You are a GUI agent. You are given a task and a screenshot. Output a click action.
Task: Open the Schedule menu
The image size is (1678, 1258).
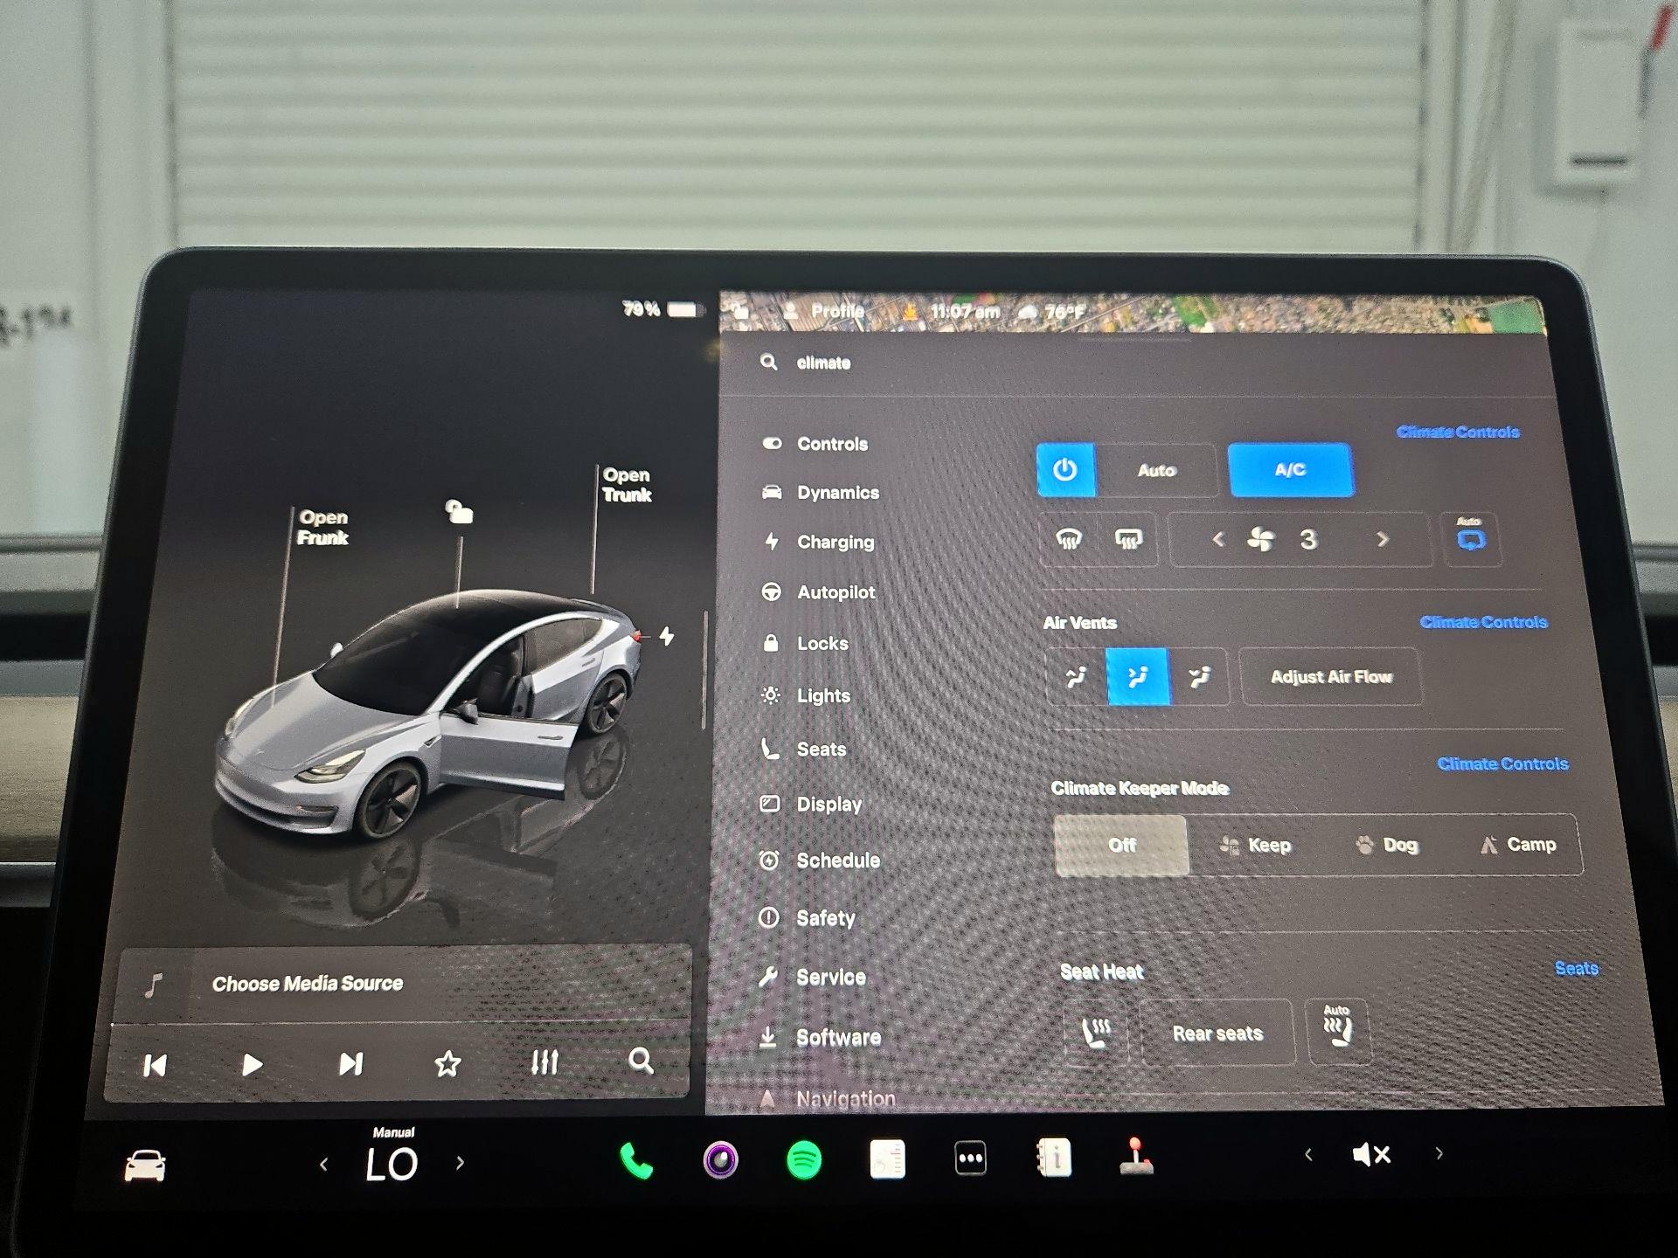819,861
